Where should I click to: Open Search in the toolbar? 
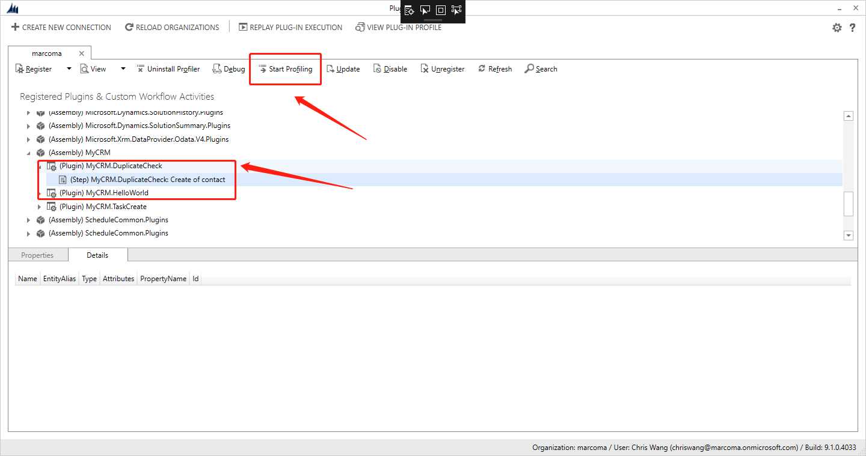pos(541,69)
